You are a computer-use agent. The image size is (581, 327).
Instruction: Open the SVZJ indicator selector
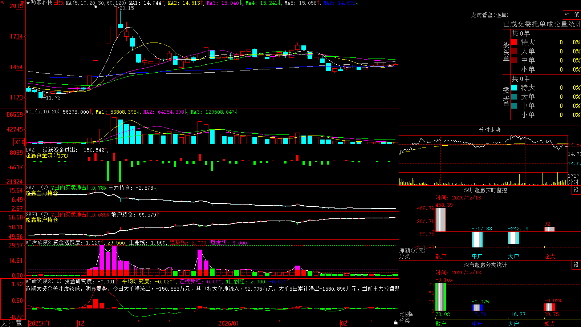click(31, 150)
